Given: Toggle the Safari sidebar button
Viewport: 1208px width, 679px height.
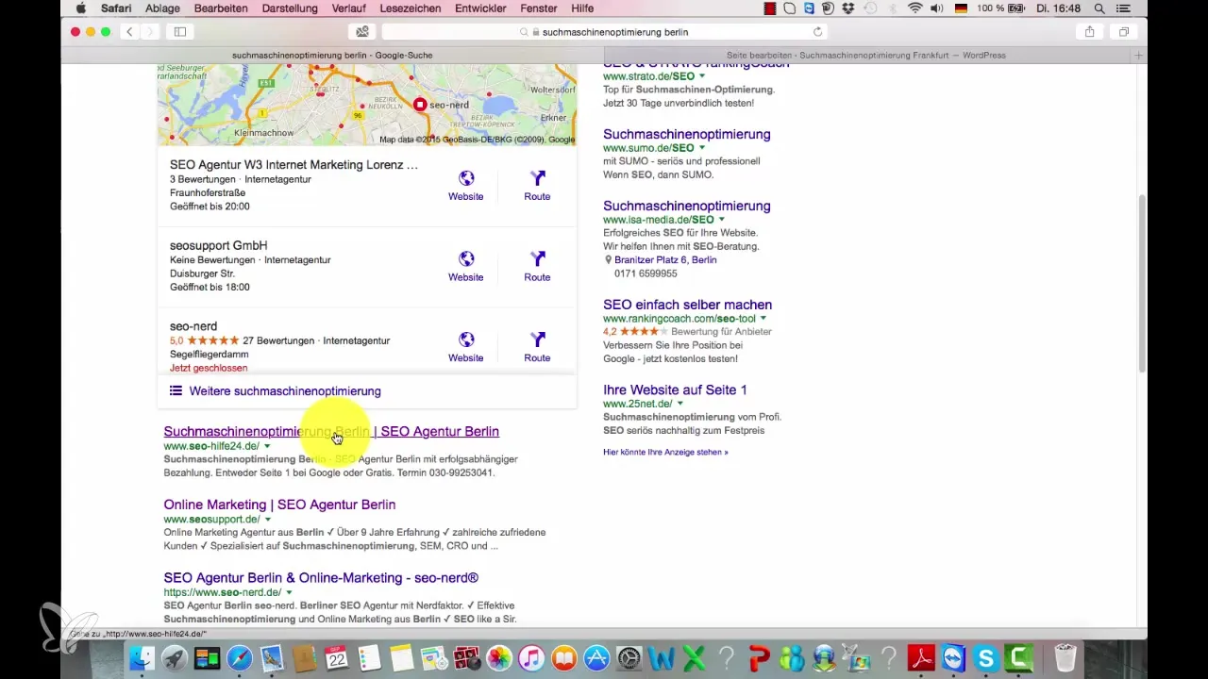Looking at the screenshot, I should click(x=179, y=31).
